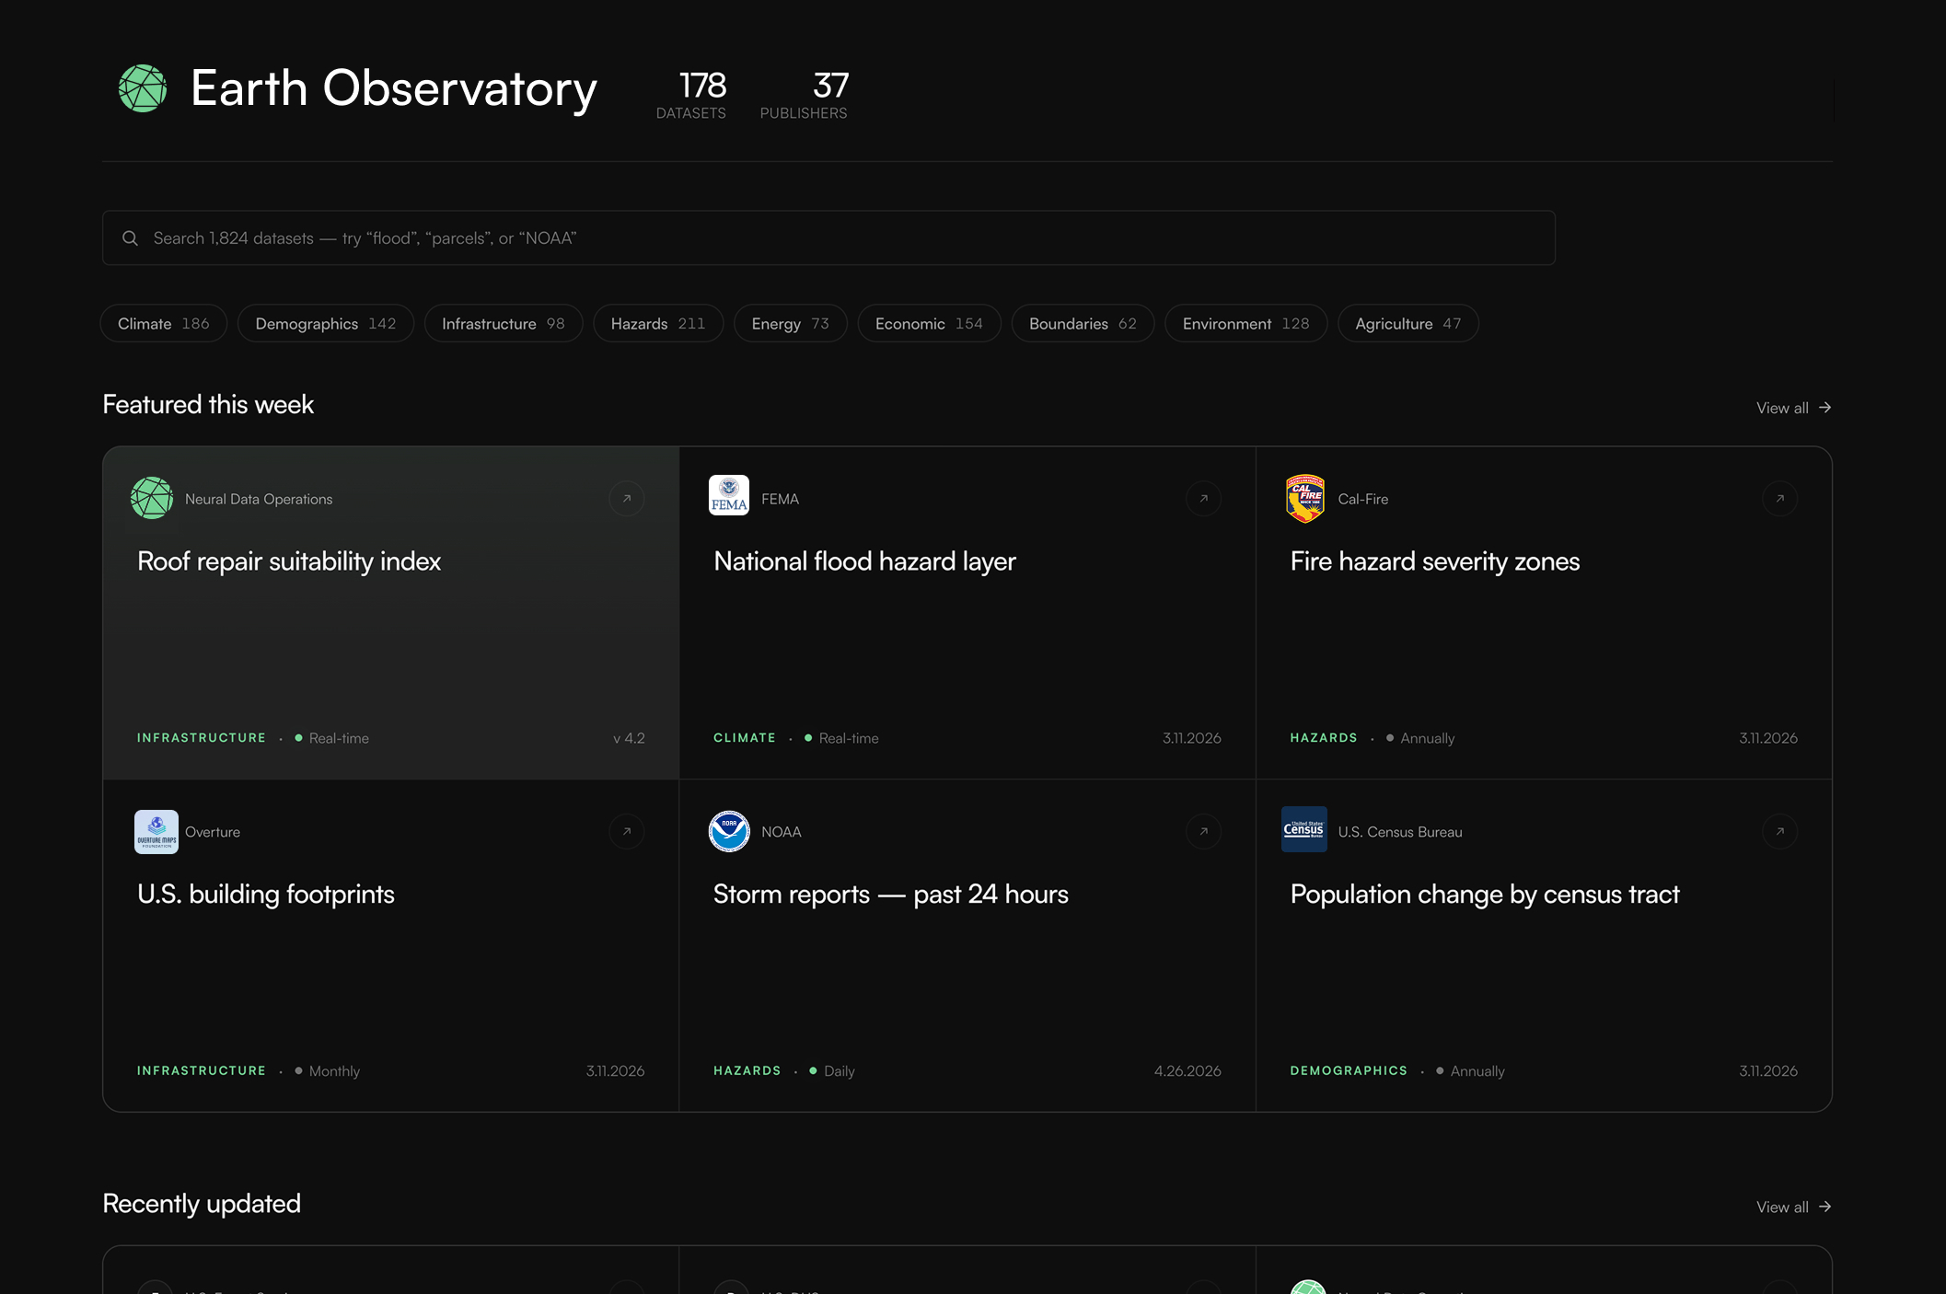Click Daily frequency on Storm reports card
Image resolution: width=1946 pixels, height=1294 pixels.
(x=840, y=1071)
